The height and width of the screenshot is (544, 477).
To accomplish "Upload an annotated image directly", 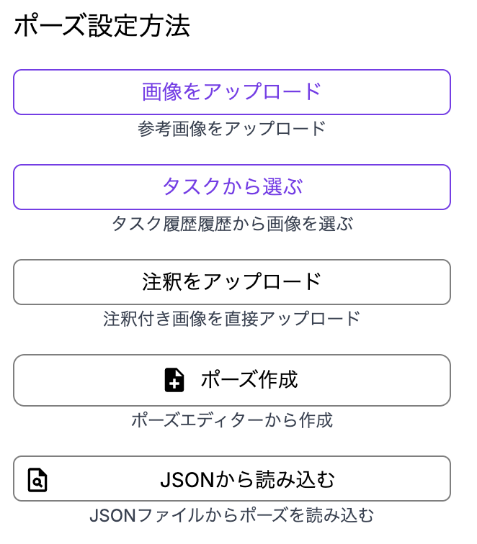I will (x=232, y=282).
